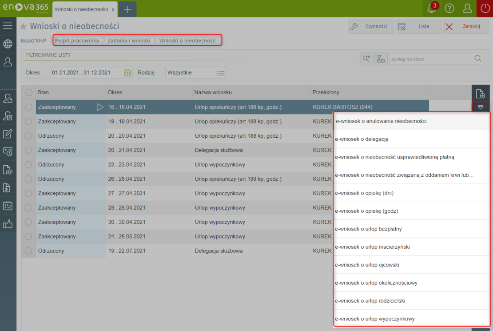Screen dimensions: 493x331
Task: Open the Lista view dropdown button
Action: [x=420, y=27]
